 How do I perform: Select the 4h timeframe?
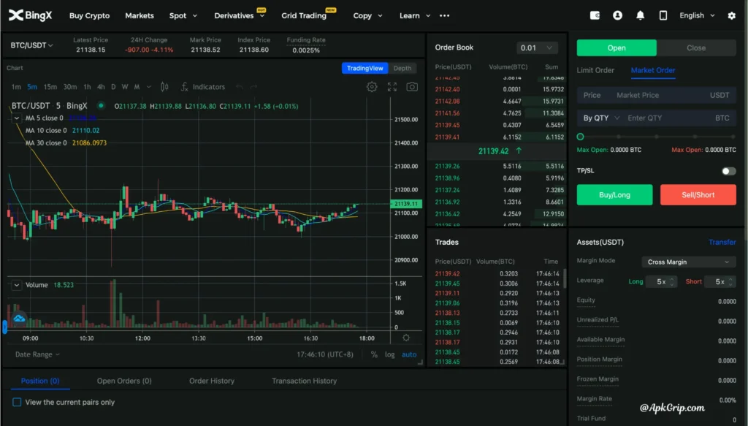pyautogui.click(x=101, y=87)
